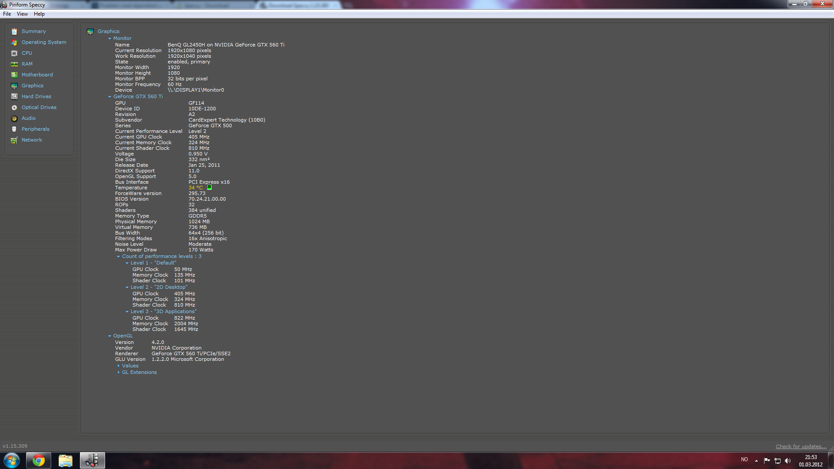Click the green temperature indicator icon
834x469 pixels.
pyautogui.click(x=209, y=188)
